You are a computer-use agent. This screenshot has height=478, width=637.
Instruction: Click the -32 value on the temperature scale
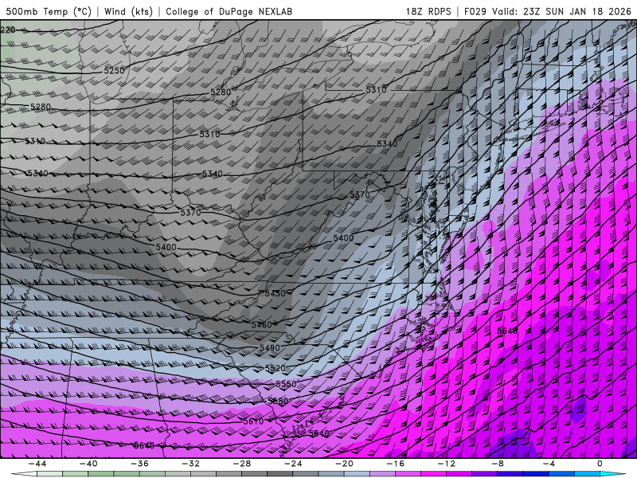pyautogui.click(x=191, y=464)
